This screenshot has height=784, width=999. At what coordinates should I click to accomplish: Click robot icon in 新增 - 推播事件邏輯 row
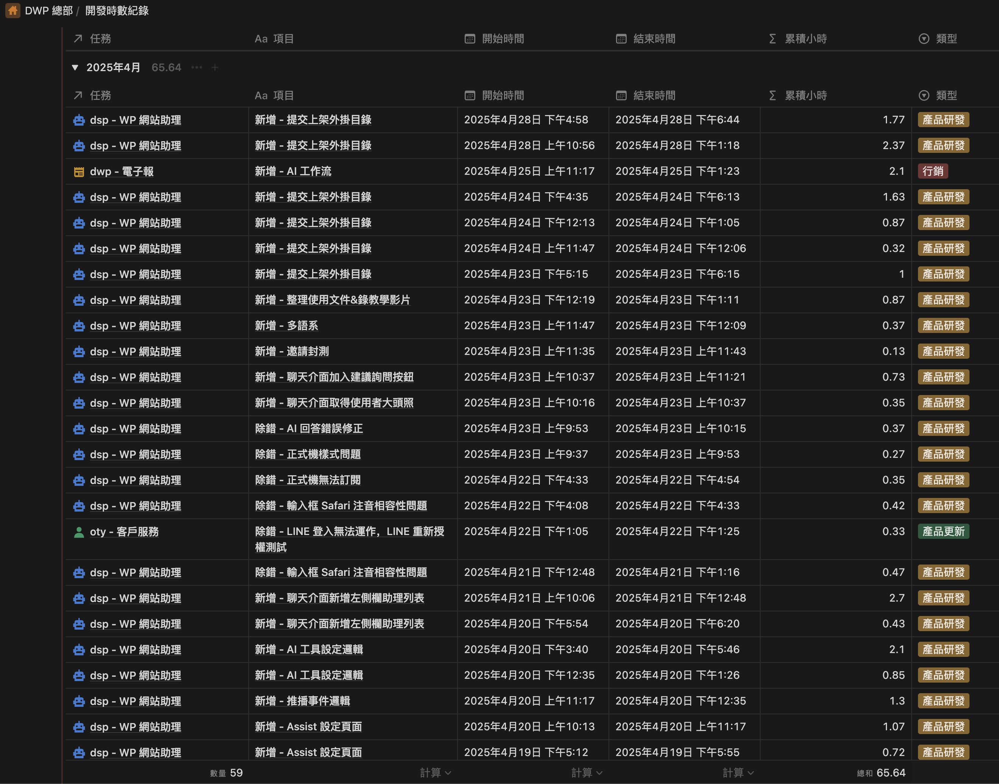click(x=79, y=702)
